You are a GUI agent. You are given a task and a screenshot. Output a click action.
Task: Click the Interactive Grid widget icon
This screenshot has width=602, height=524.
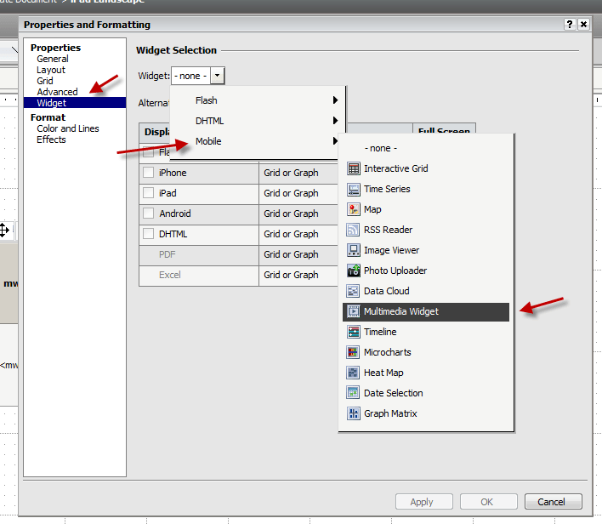coord(354,168)
